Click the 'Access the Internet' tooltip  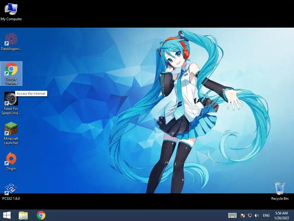(x=31, y=94)
